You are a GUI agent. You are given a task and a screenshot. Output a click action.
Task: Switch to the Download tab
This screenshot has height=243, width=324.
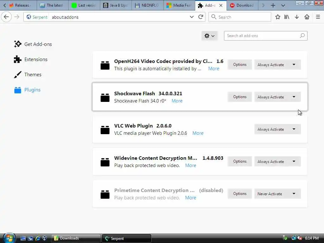(x=243, y=5)
